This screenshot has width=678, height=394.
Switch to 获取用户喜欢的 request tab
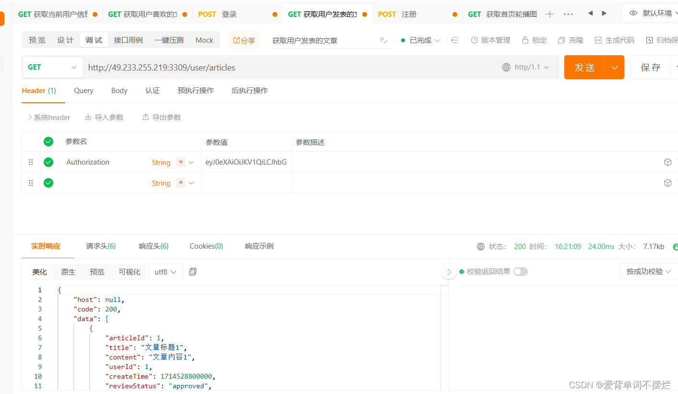click(147, 14)
